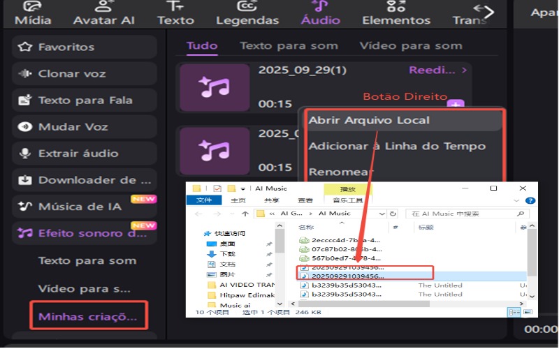Open 主页 ribbon tab in Explorer

point(238,200)
